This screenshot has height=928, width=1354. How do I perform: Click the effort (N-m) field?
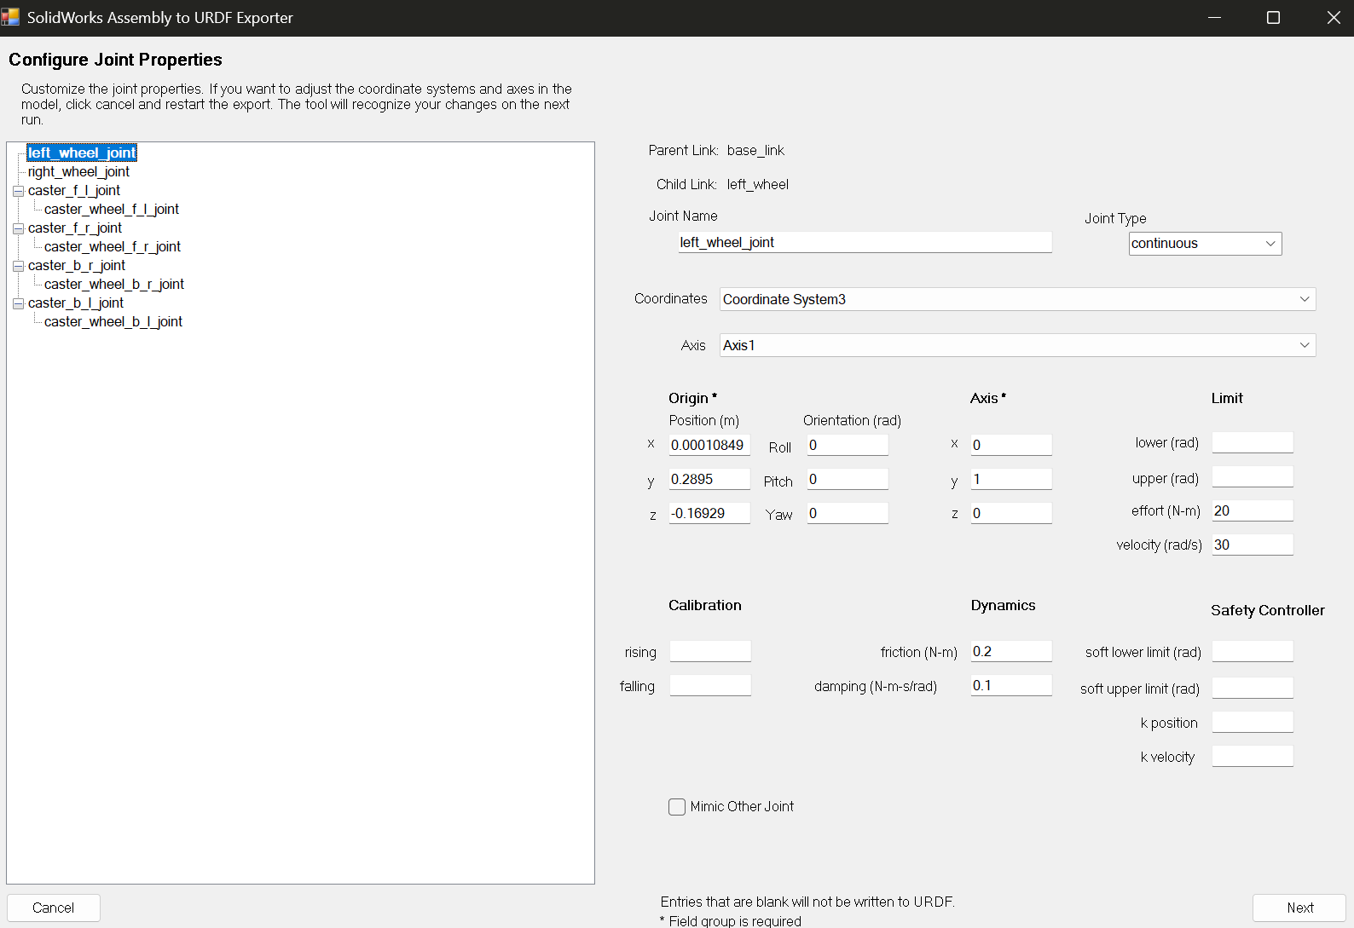point(1253,510)
